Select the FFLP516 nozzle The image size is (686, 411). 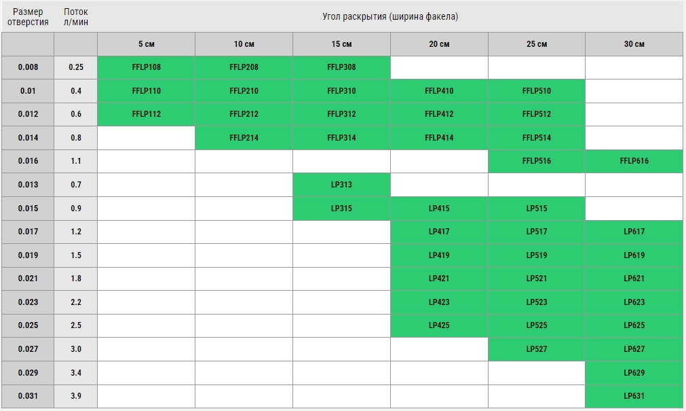537,161
